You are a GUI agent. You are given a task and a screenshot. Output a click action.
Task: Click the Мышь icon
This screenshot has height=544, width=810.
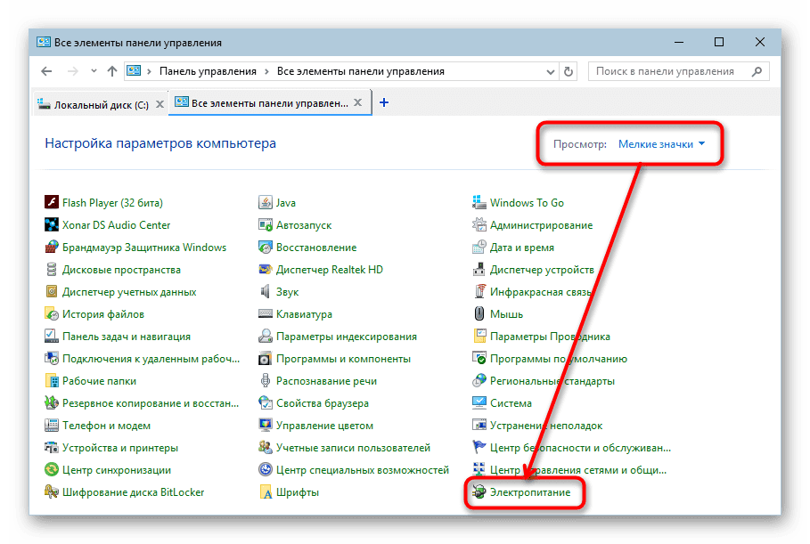(479, 313)
